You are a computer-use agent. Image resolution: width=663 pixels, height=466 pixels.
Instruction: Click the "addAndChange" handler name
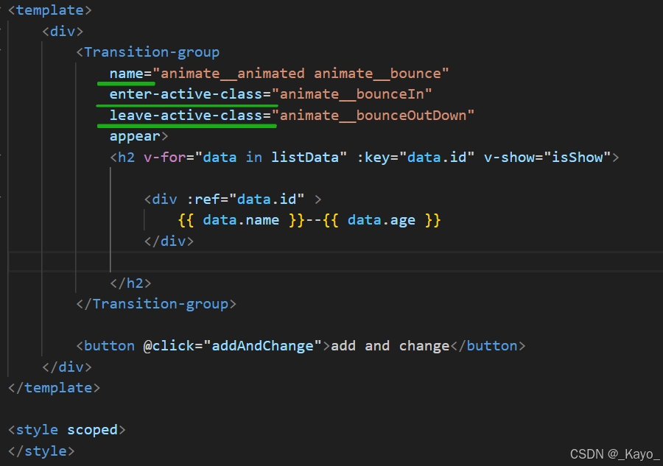pyautogui.click(x=262, y=346)
